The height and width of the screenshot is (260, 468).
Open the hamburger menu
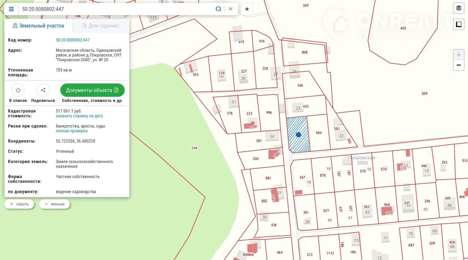[11, 9]
